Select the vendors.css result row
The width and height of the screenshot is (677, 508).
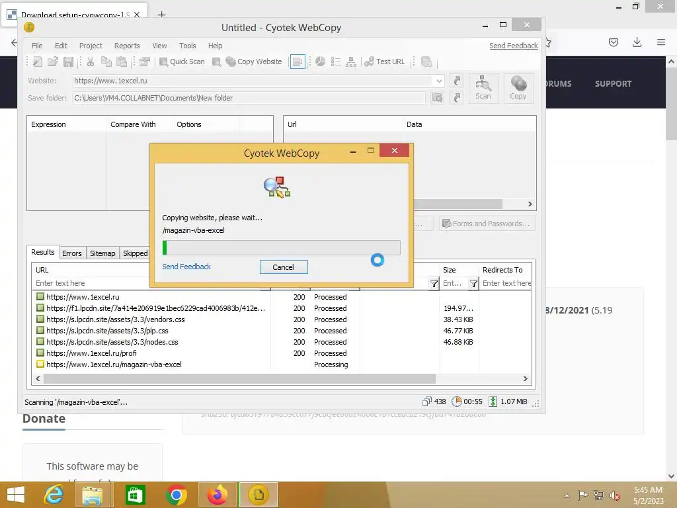point(282,319)
